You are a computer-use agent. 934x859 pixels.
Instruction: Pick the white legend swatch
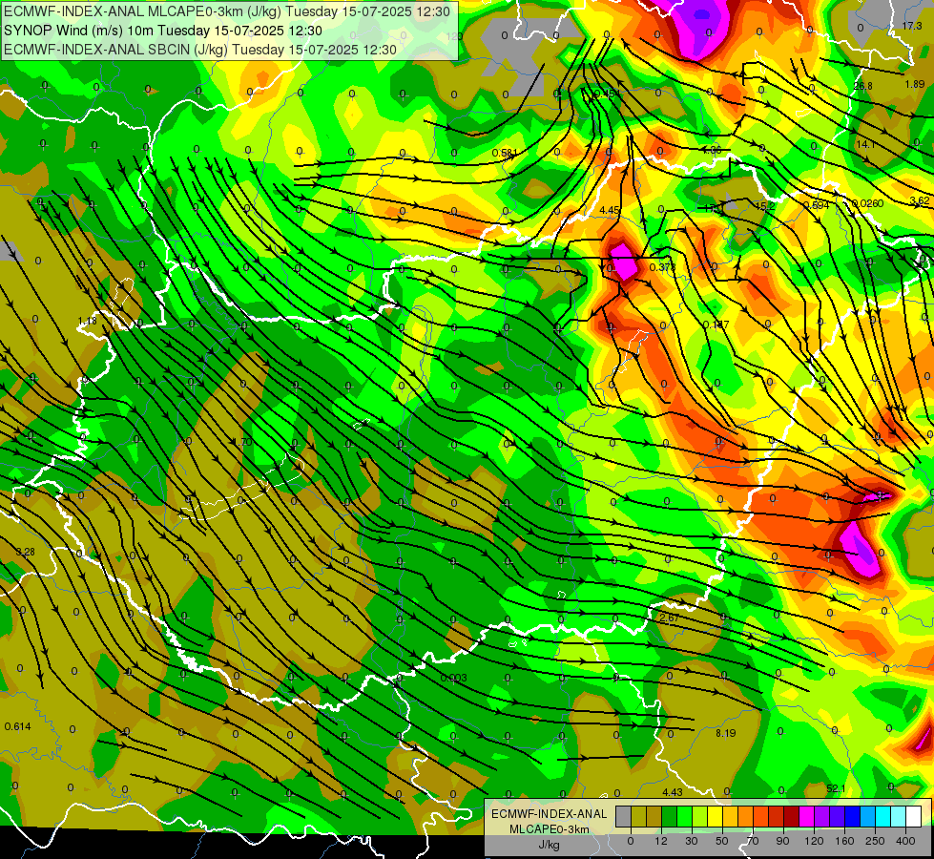914,817
